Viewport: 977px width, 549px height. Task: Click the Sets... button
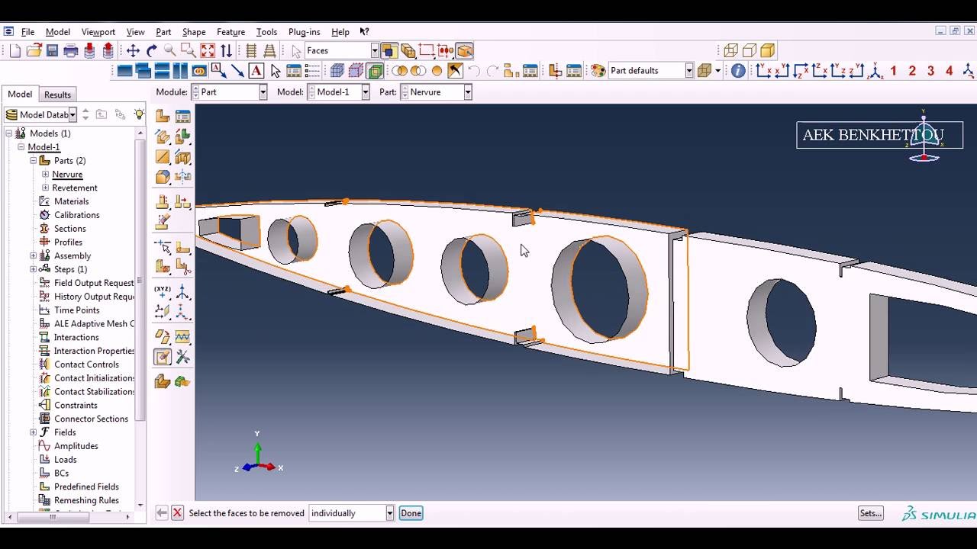click(x=871, y=513)
